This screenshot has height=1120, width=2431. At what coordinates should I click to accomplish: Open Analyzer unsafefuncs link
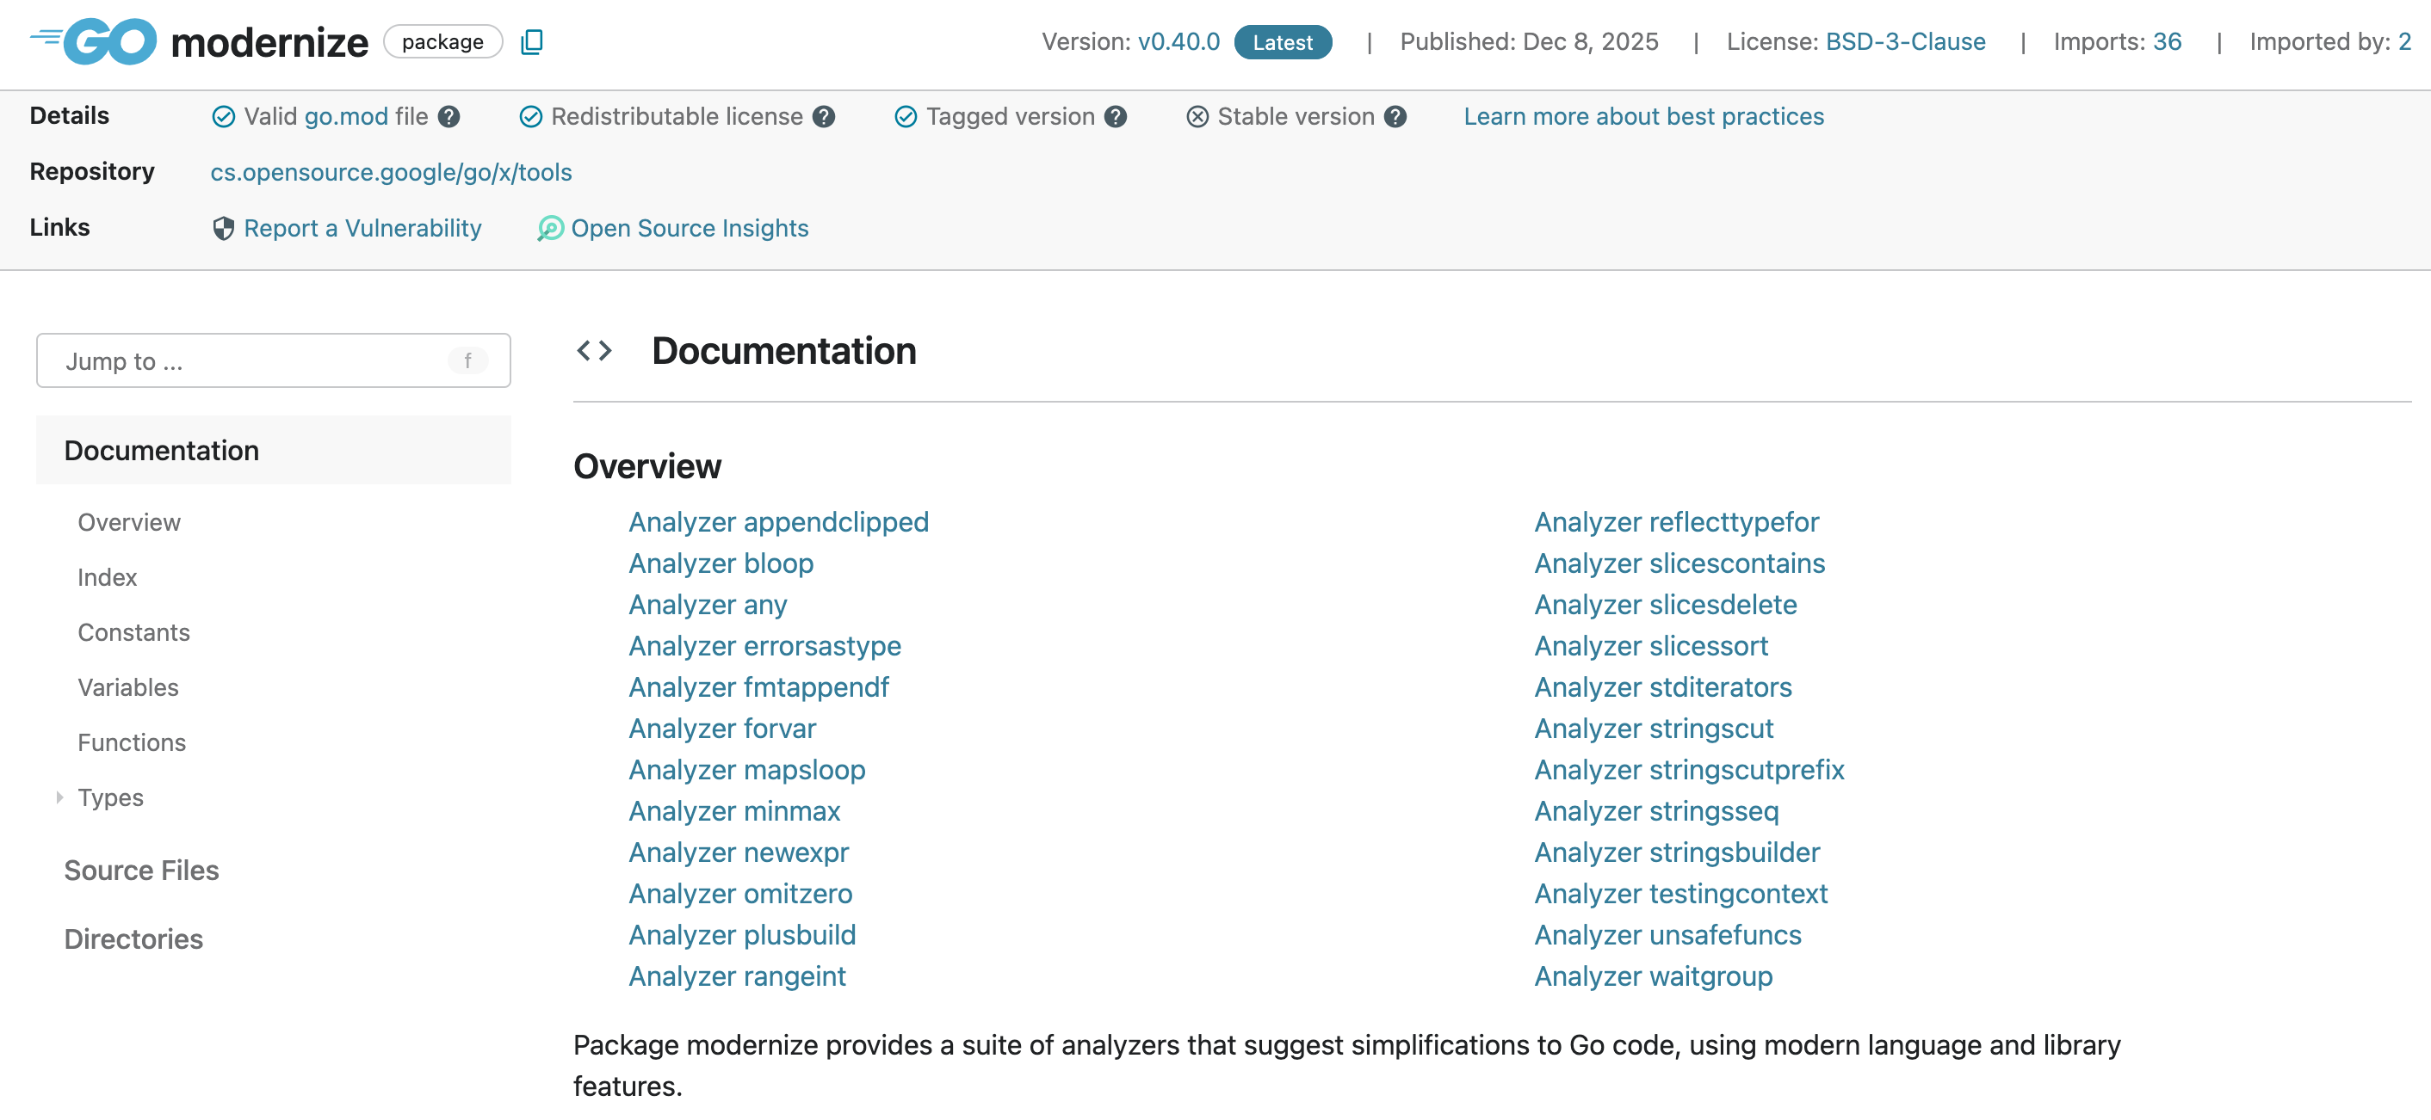click(x=1667, y=935)
